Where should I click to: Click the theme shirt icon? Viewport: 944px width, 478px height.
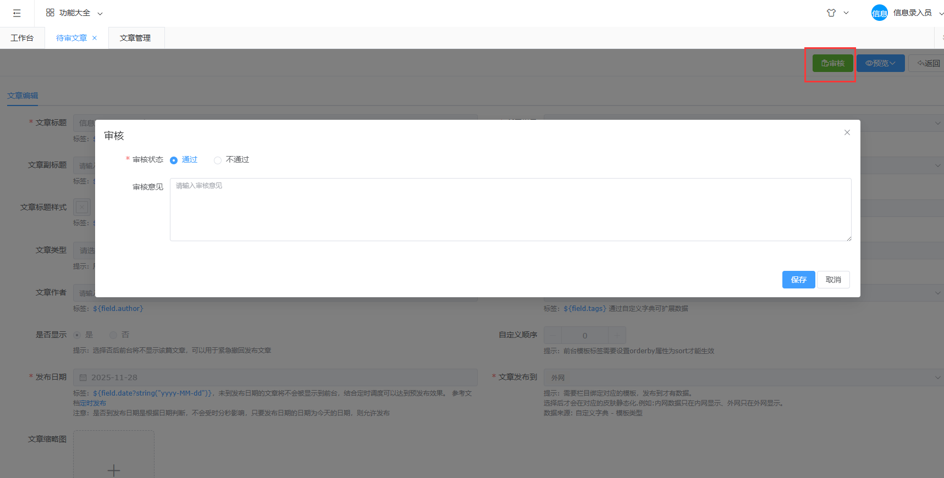pyautogui.click(x=831, y=13)
